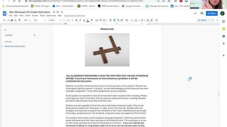227x127 pixels.
Task: Open the File menu
Action: (x=11, y=15)
